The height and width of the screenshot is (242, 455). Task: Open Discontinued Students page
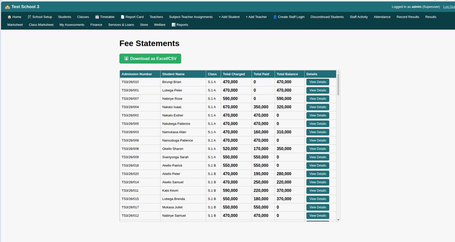pos(327,17)
